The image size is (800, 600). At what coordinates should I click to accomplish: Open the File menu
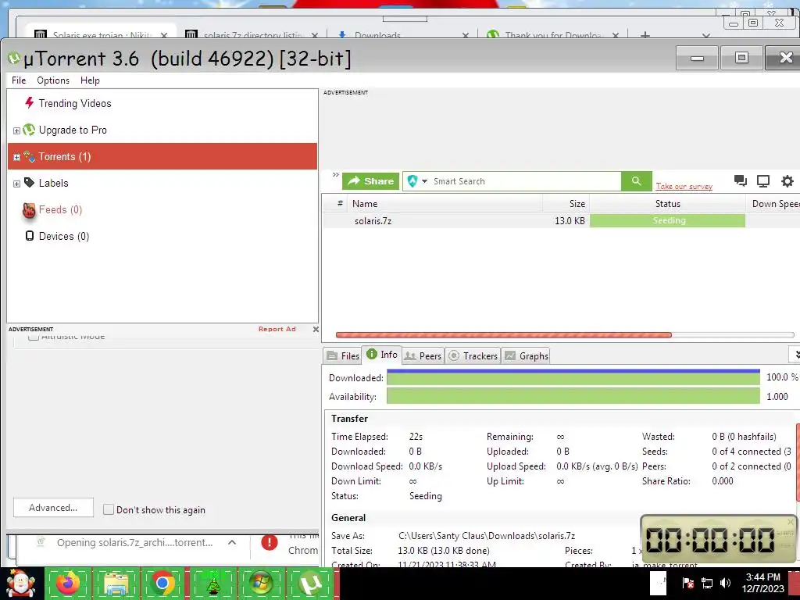(19, 80)
